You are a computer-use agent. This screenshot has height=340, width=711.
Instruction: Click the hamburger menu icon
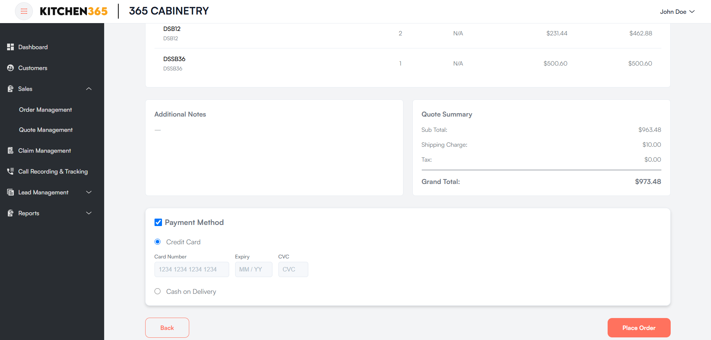[x=24, y=11]
